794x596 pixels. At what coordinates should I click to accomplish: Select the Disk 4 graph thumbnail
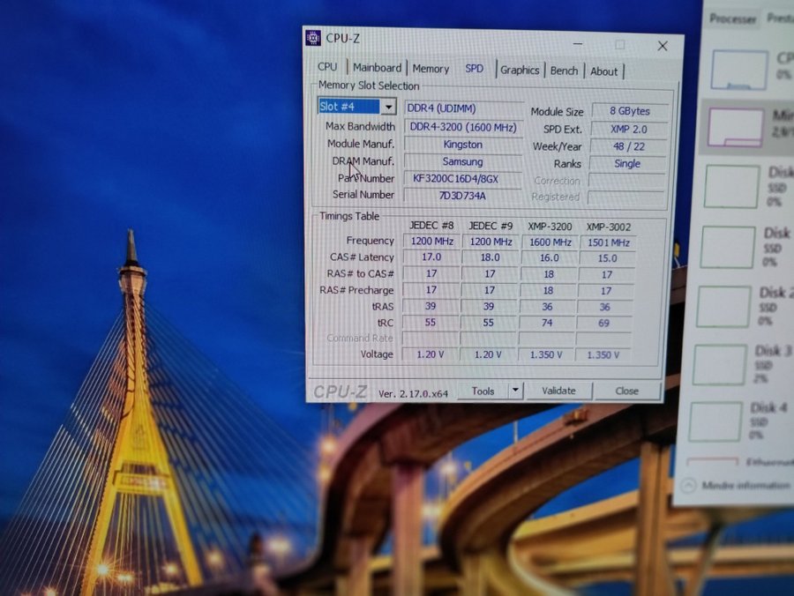pyautogui.click(x=717, y=421)
